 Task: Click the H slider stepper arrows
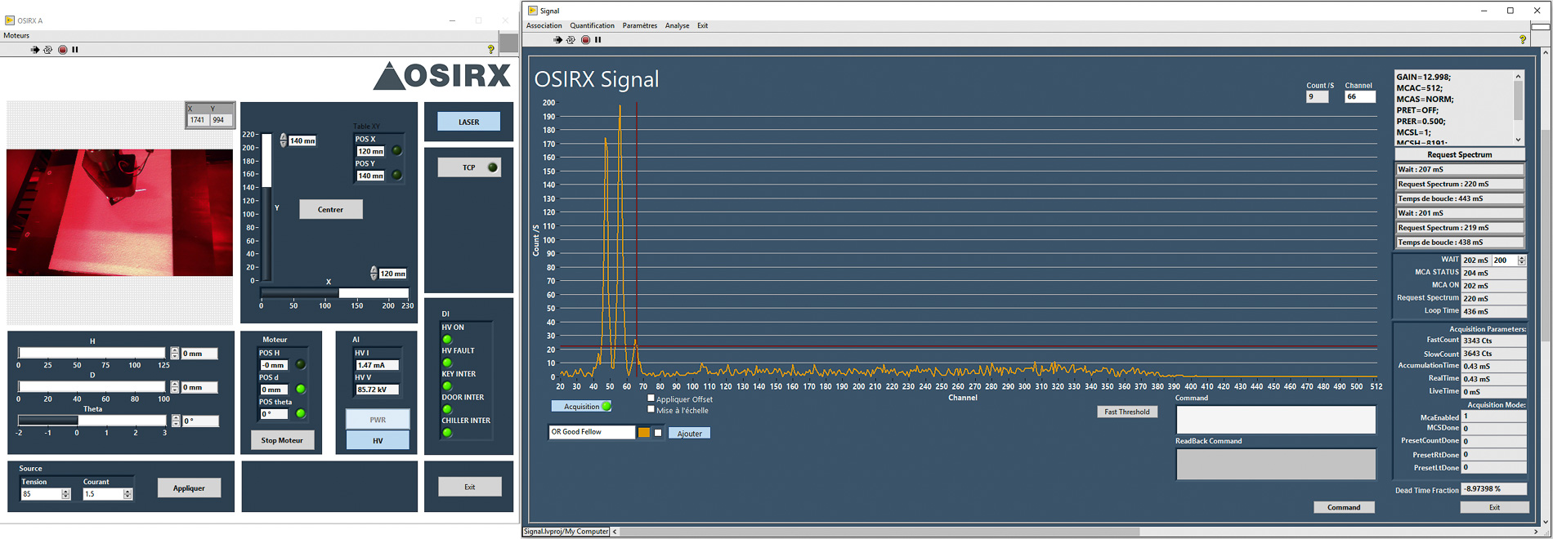(175, 353)
